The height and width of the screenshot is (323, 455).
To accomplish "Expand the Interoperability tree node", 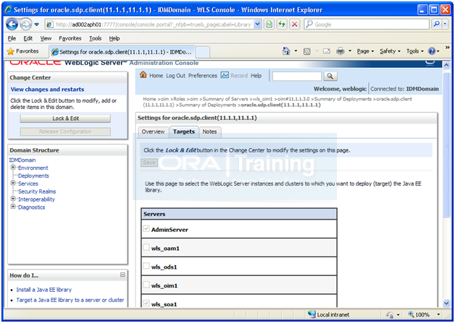I will (x=13, y=199).
